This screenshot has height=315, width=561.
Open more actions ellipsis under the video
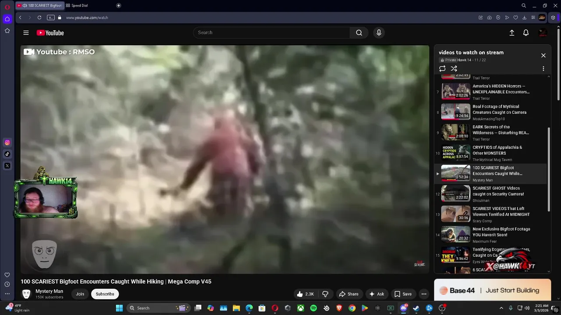[424, 294]
